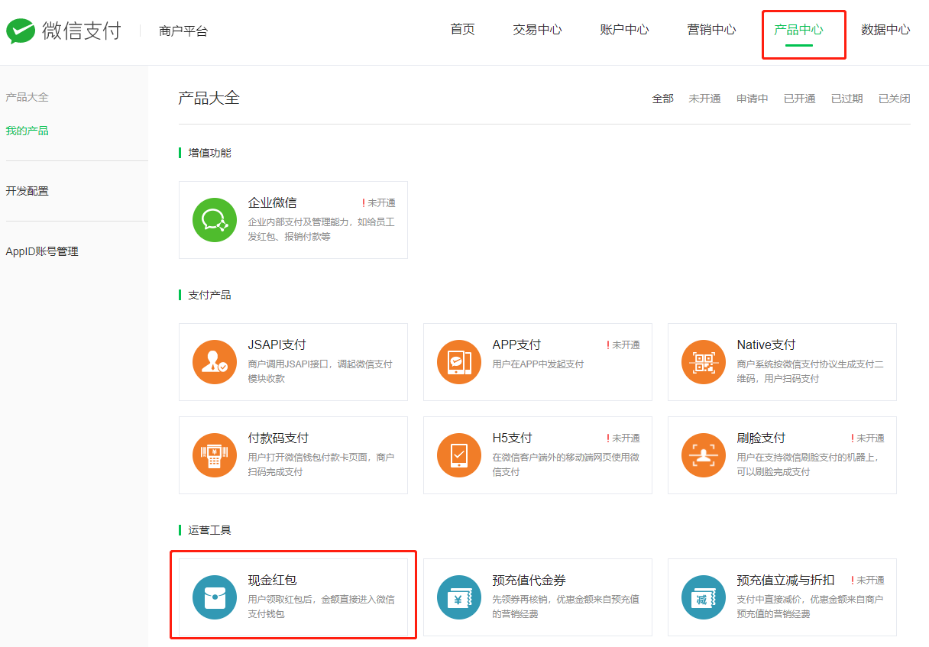
Task: Click the 预充值代金券 card description text
Action: point(565,607)
